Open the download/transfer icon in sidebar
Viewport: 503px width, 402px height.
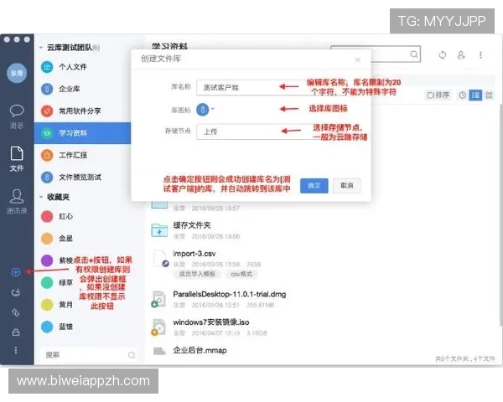pyautogui.click(x=16, y=292)
